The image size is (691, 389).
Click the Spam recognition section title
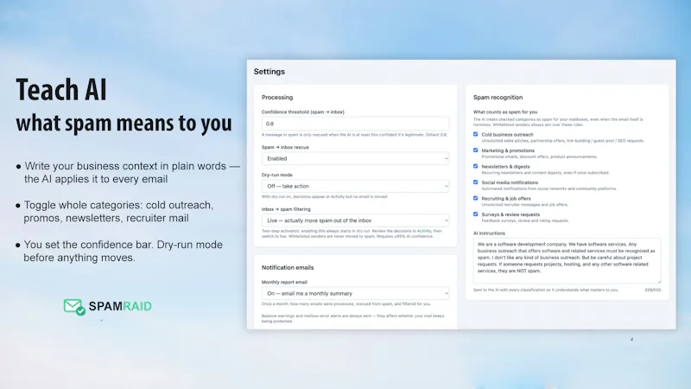point(498,98)
